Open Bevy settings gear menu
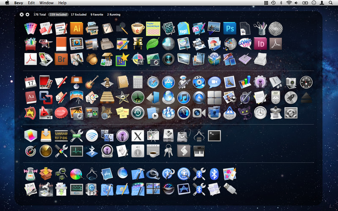The width and height of the screenshot is (338, 211). (27, 14)
